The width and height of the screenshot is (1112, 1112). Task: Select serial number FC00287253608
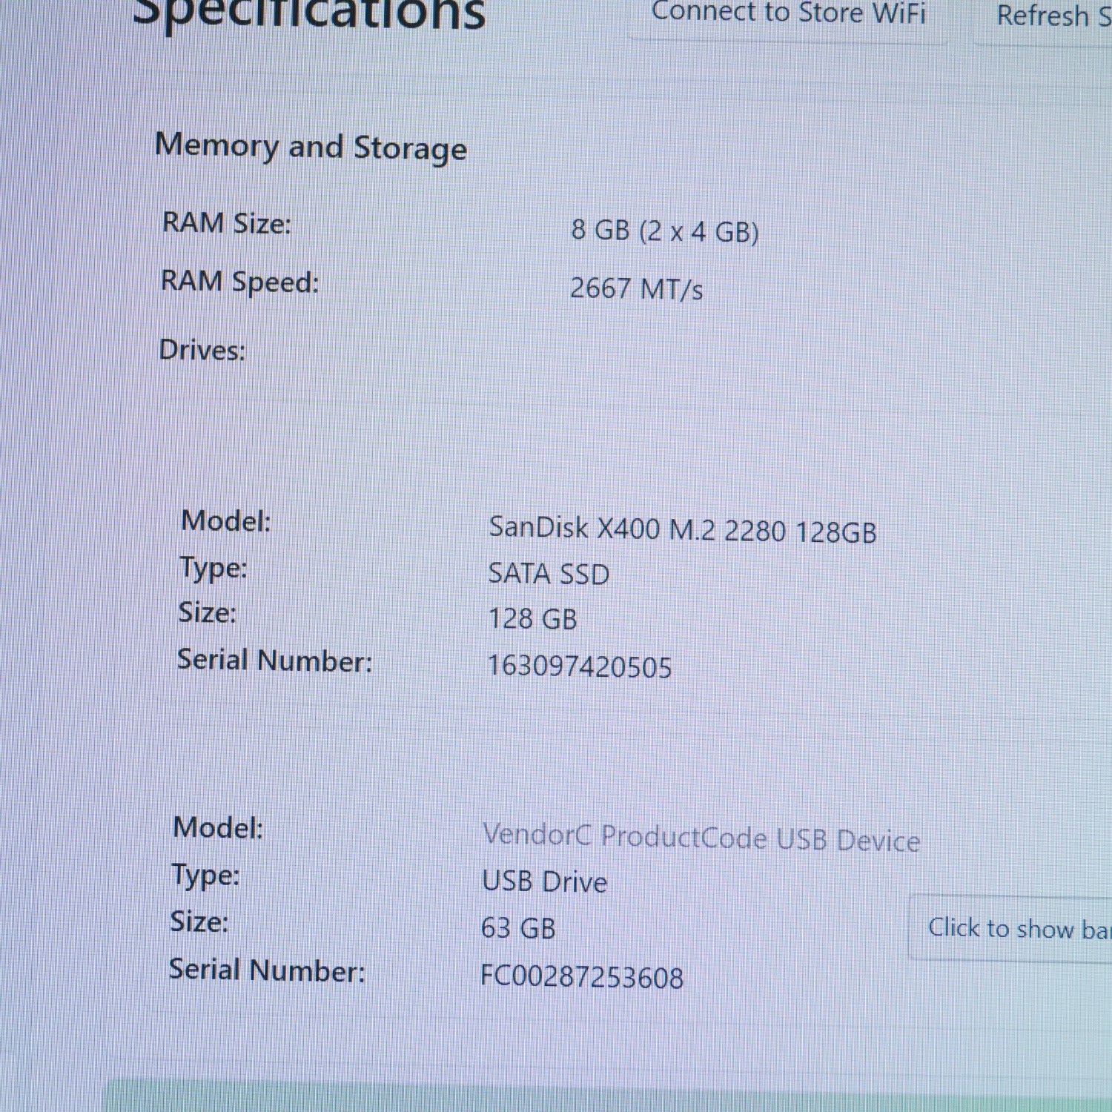tap(581, 976)
